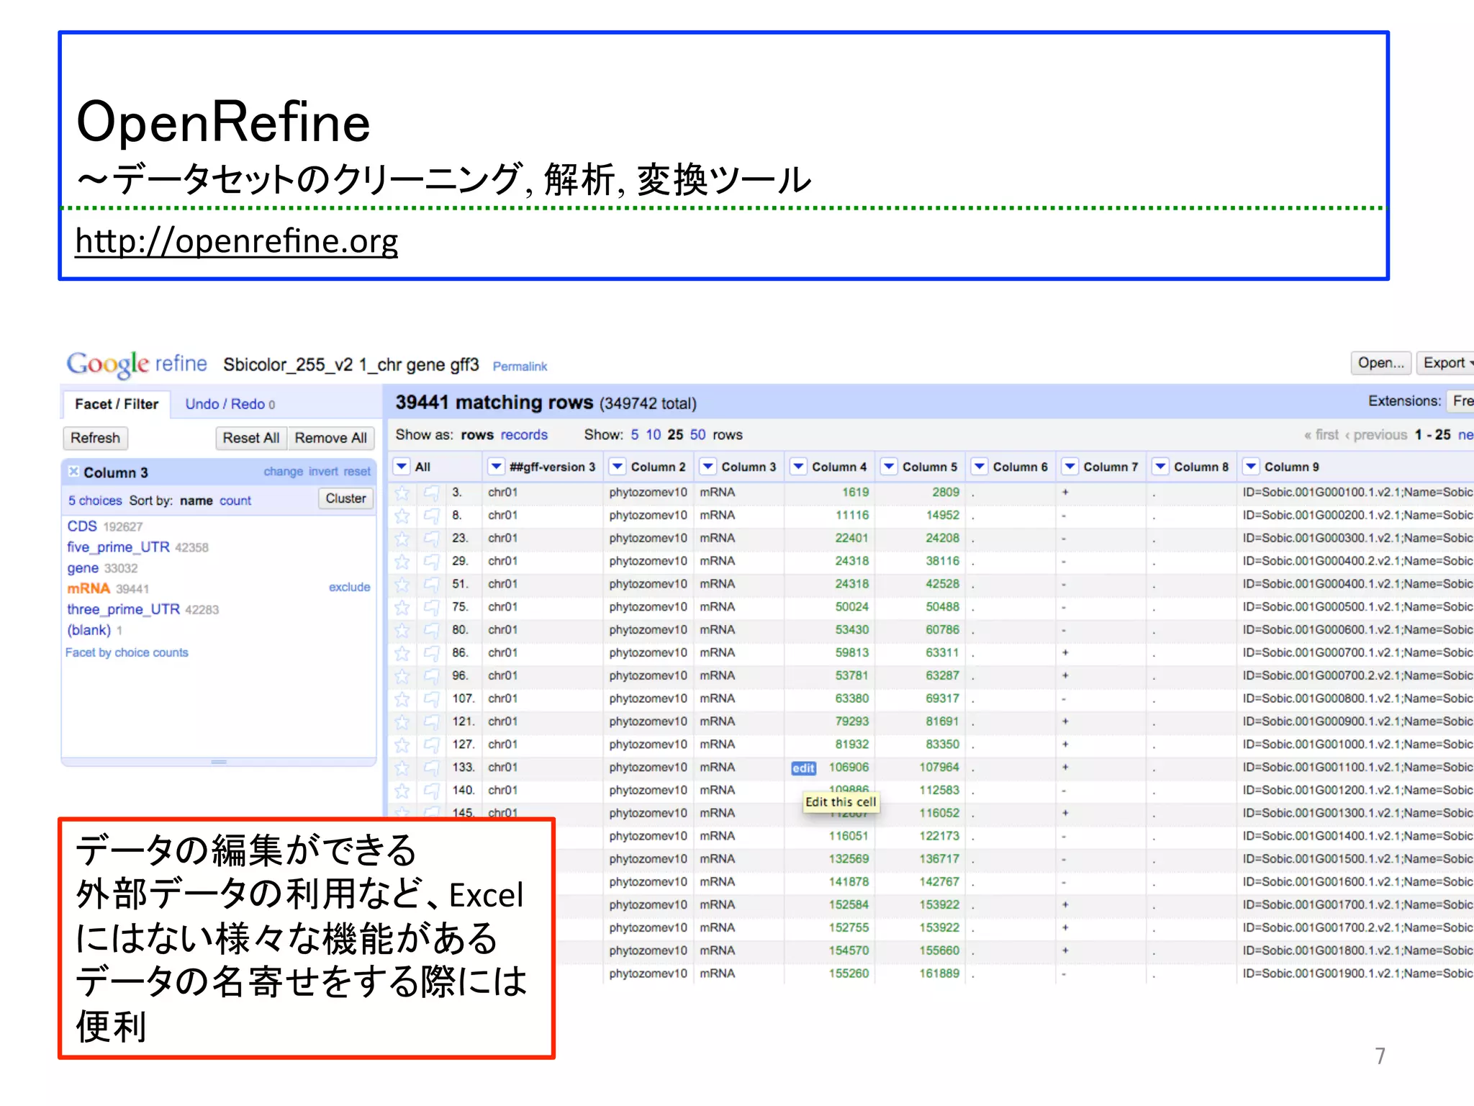1474x1106 pixels.
Task: Open the Column 4 dropdown menu
Action: coord(798,467)
